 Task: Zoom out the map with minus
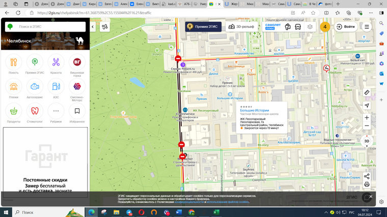tap(367, 126)
